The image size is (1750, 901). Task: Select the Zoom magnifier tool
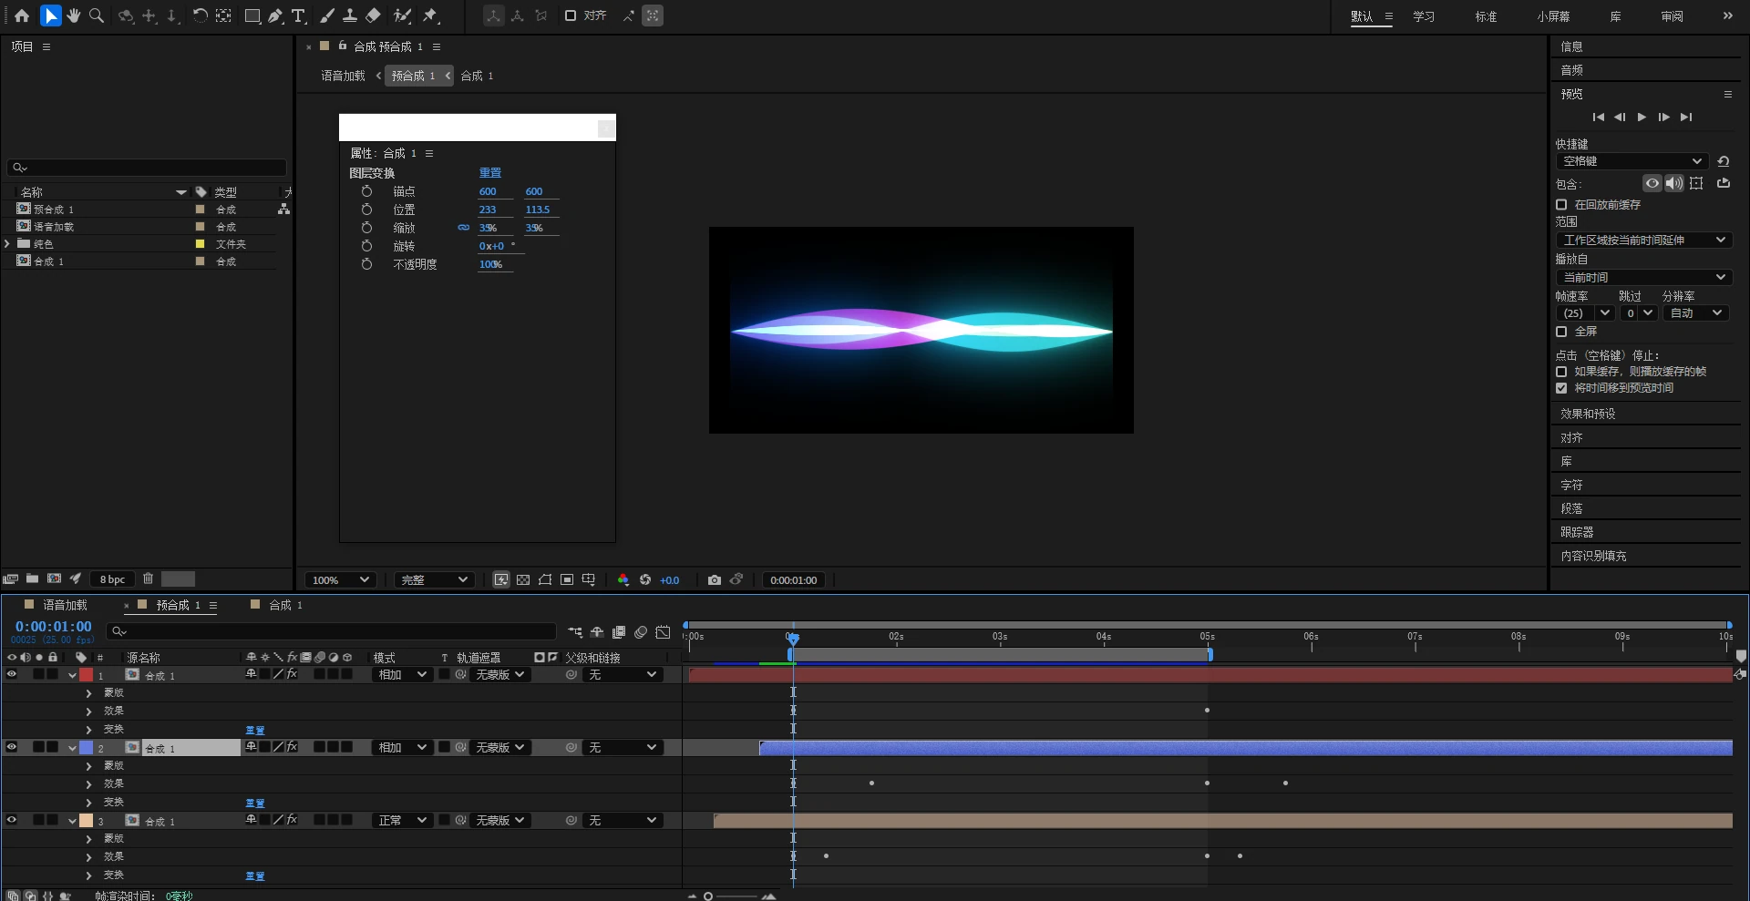click(97, 15)
